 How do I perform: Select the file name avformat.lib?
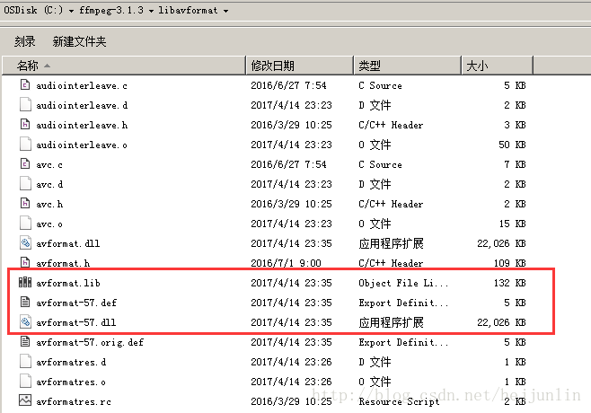[68, 283]
